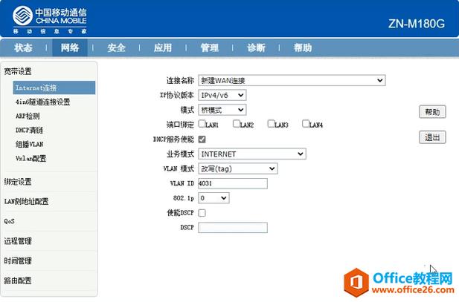Click the ZN-M180G model text
Viewport: 459px width, 302px height.
coord(417,24)
